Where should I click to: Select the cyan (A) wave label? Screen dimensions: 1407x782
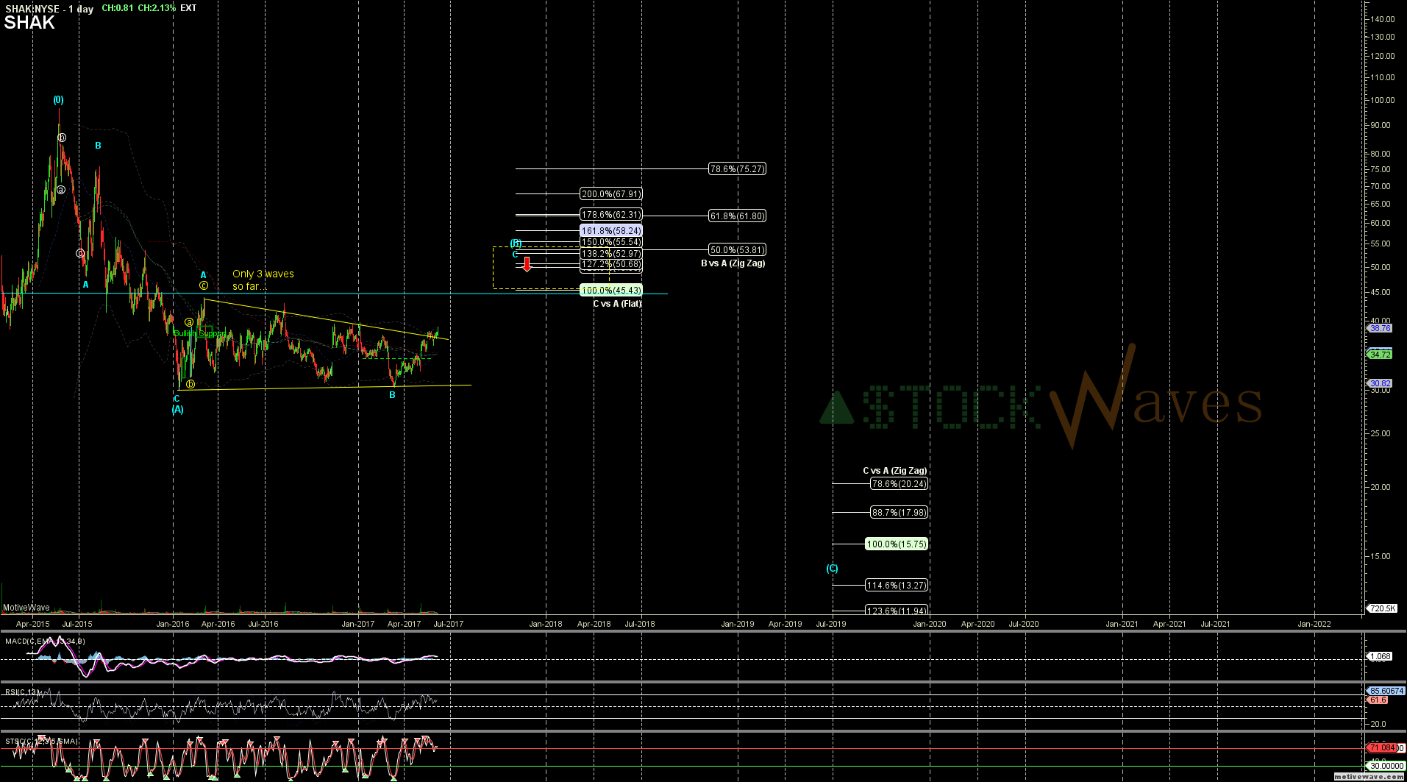[177, 410]
